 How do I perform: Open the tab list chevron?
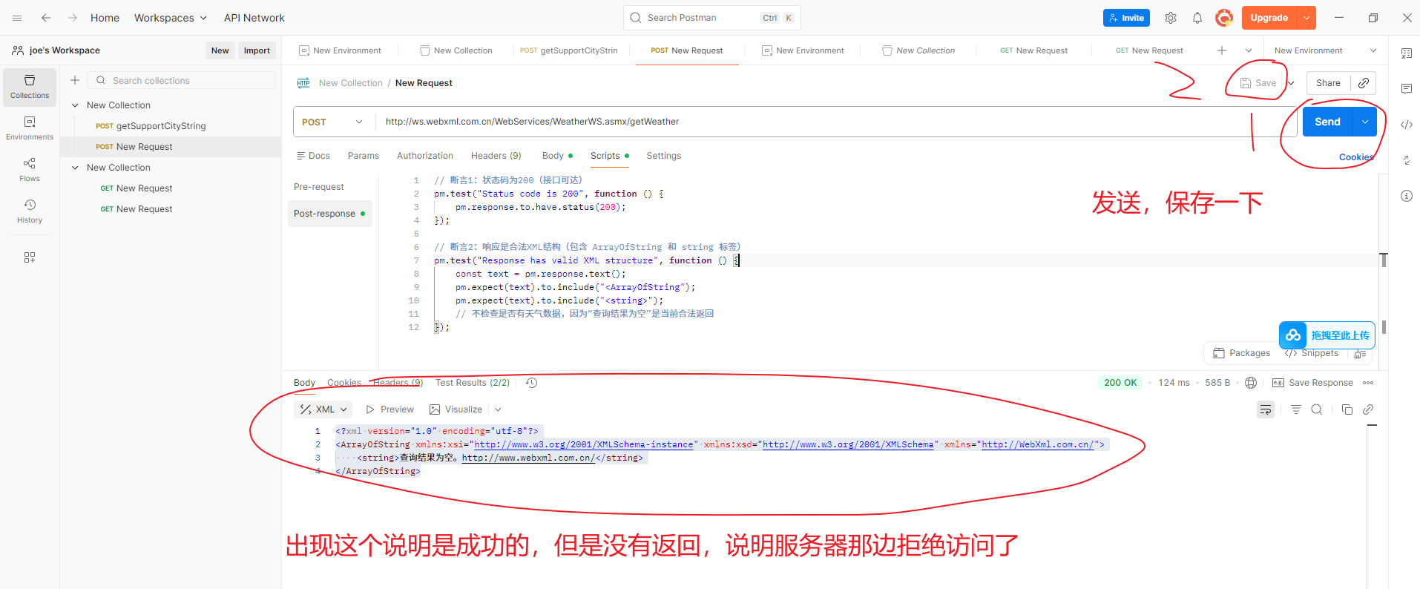click(x=1249, y=50)
